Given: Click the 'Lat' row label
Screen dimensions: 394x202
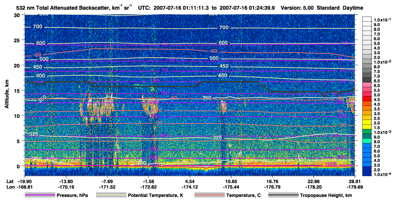Looking at the screenshot, I should tap(10, 182).
